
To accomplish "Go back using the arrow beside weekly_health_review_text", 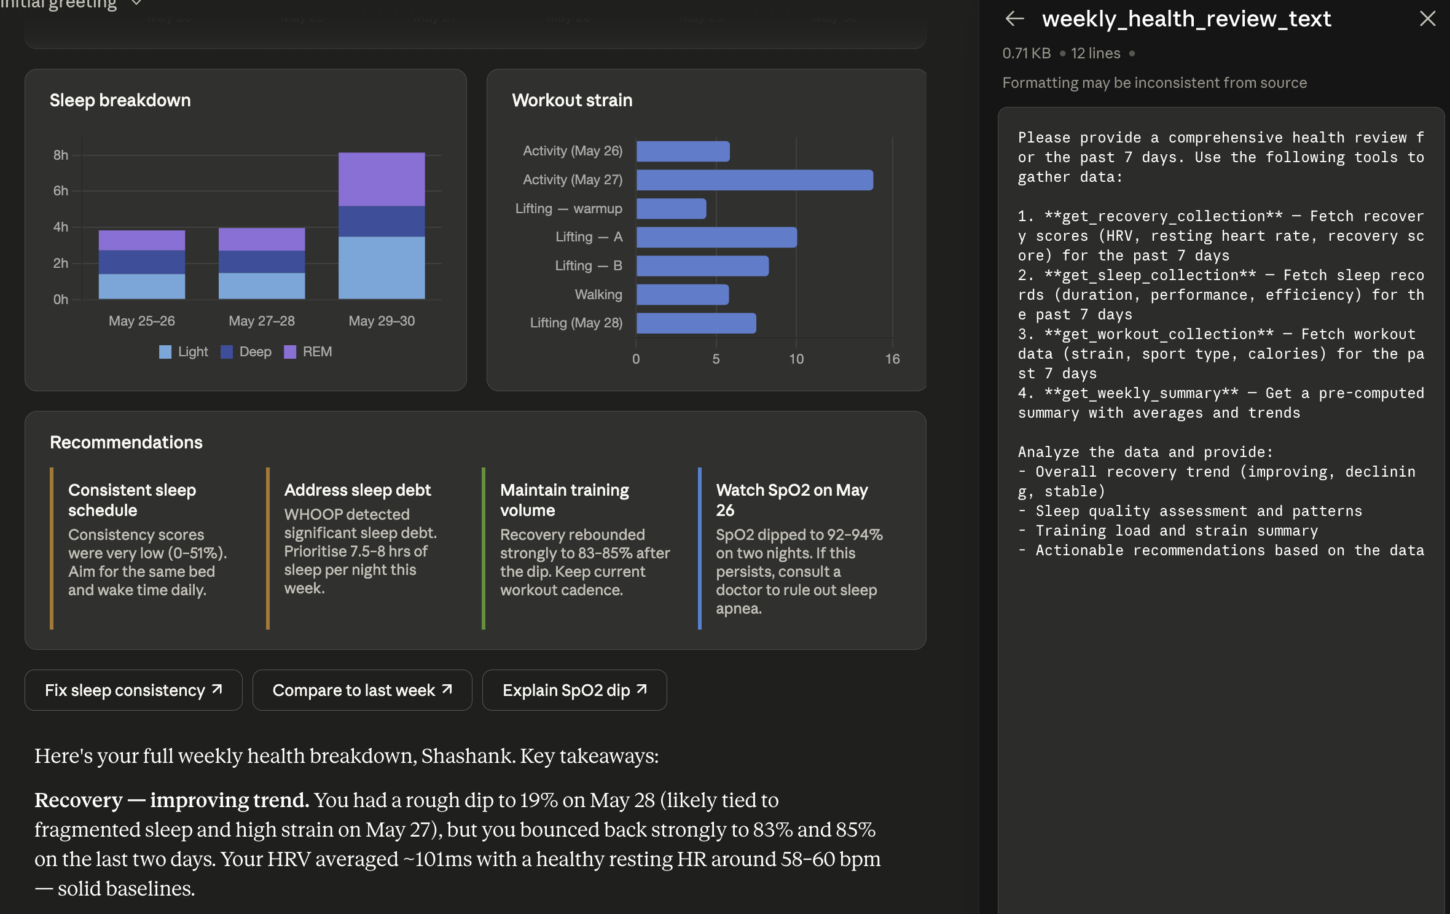I will tap(1014, 19).
